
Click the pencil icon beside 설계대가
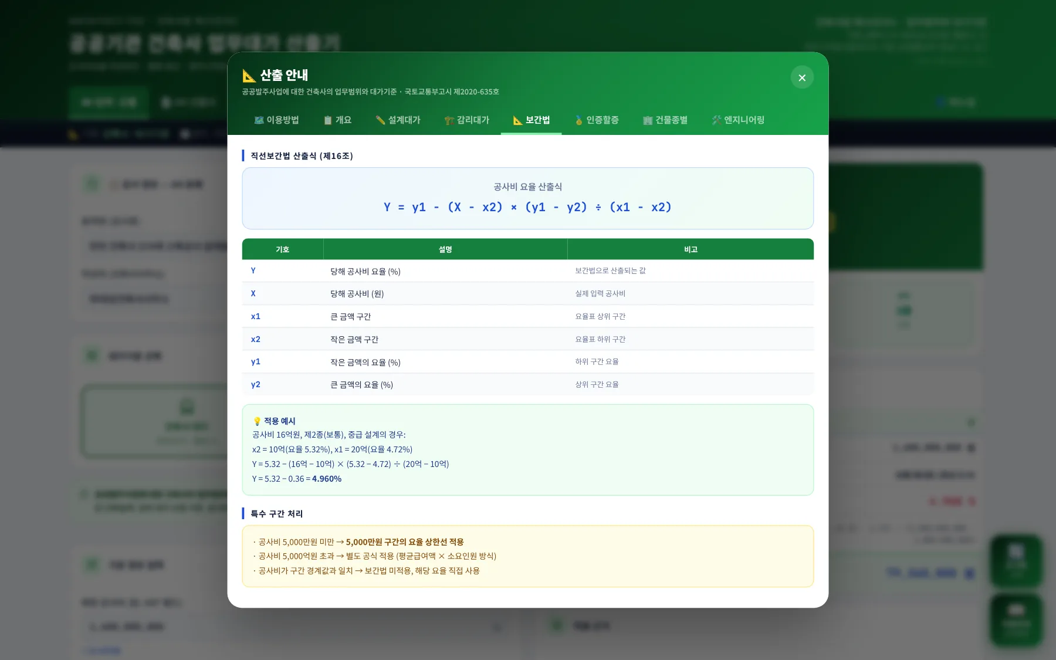coord(380,120)
